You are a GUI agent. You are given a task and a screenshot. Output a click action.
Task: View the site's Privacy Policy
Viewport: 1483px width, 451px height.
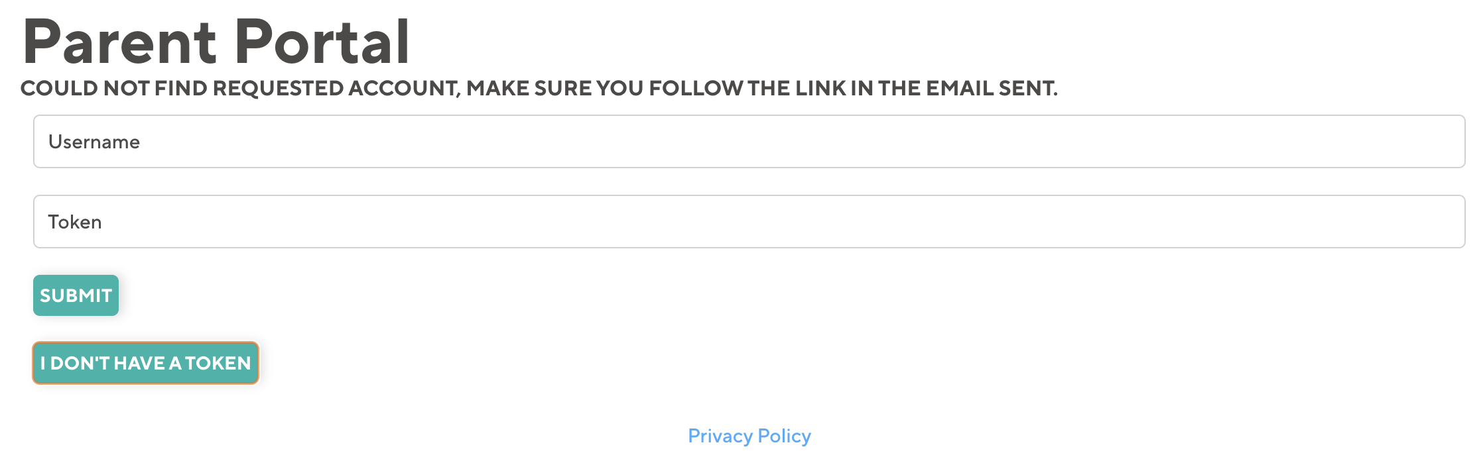coord(749,436)
